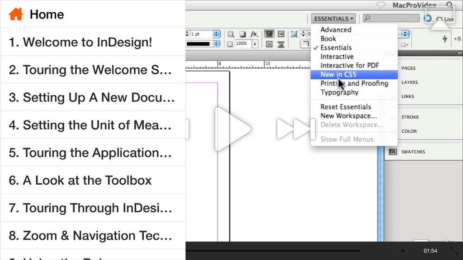Click the 100% opacity field
The image size is (463, 260).
[x=242, y=44]
